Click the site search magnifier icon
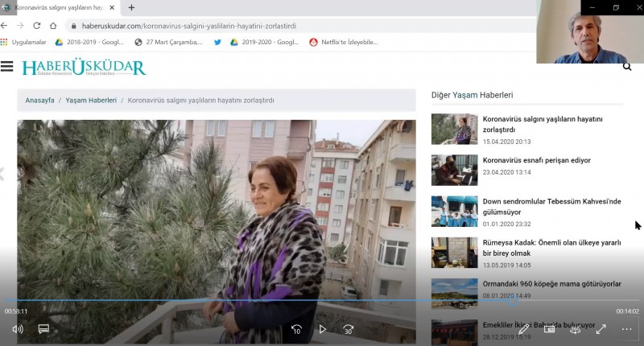 (627, 67)
